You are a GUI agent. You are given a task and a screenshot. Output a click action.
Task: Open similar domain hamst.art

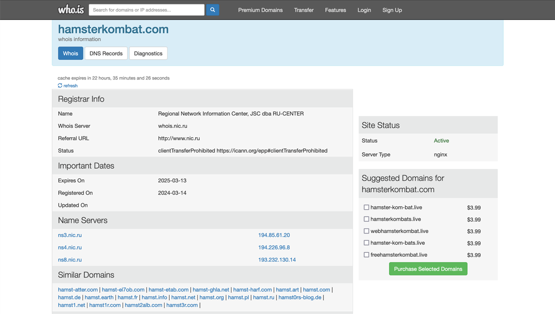(287, 290)
